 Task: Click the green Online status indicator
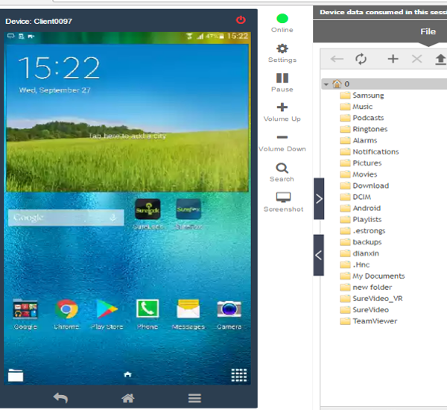(x=282, y=19)
